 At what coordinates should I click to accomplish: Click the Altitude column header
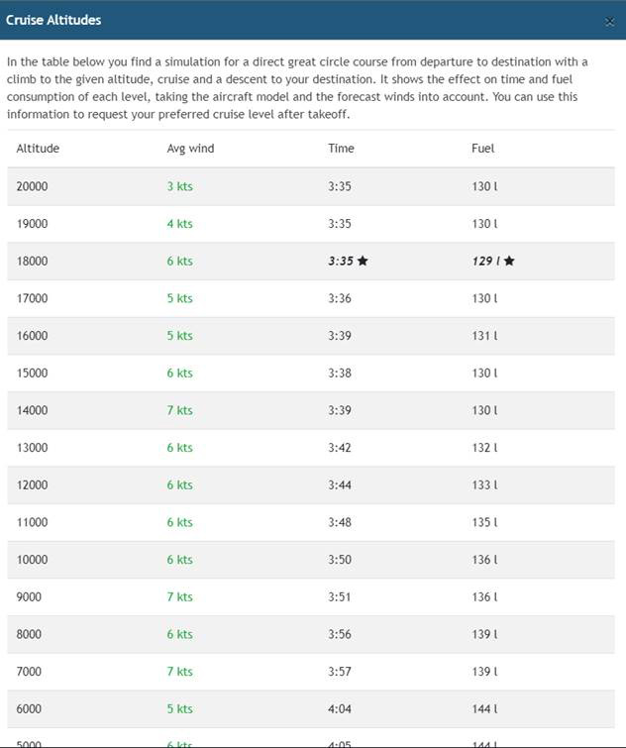tap(38, 149)
